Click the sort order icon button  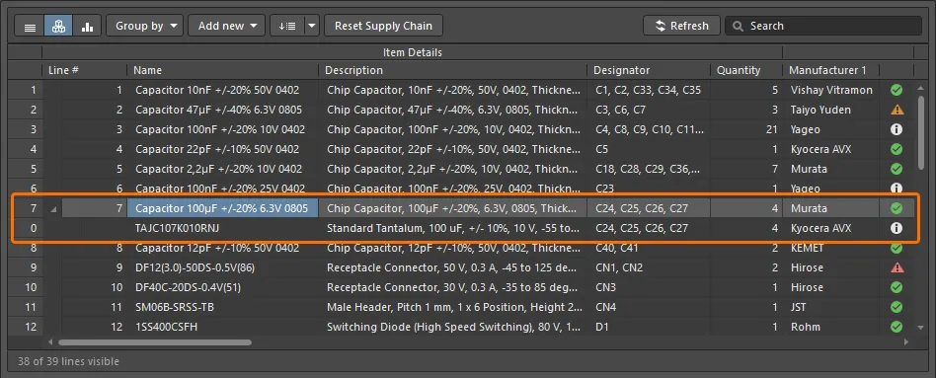click(x=287, y=27)
